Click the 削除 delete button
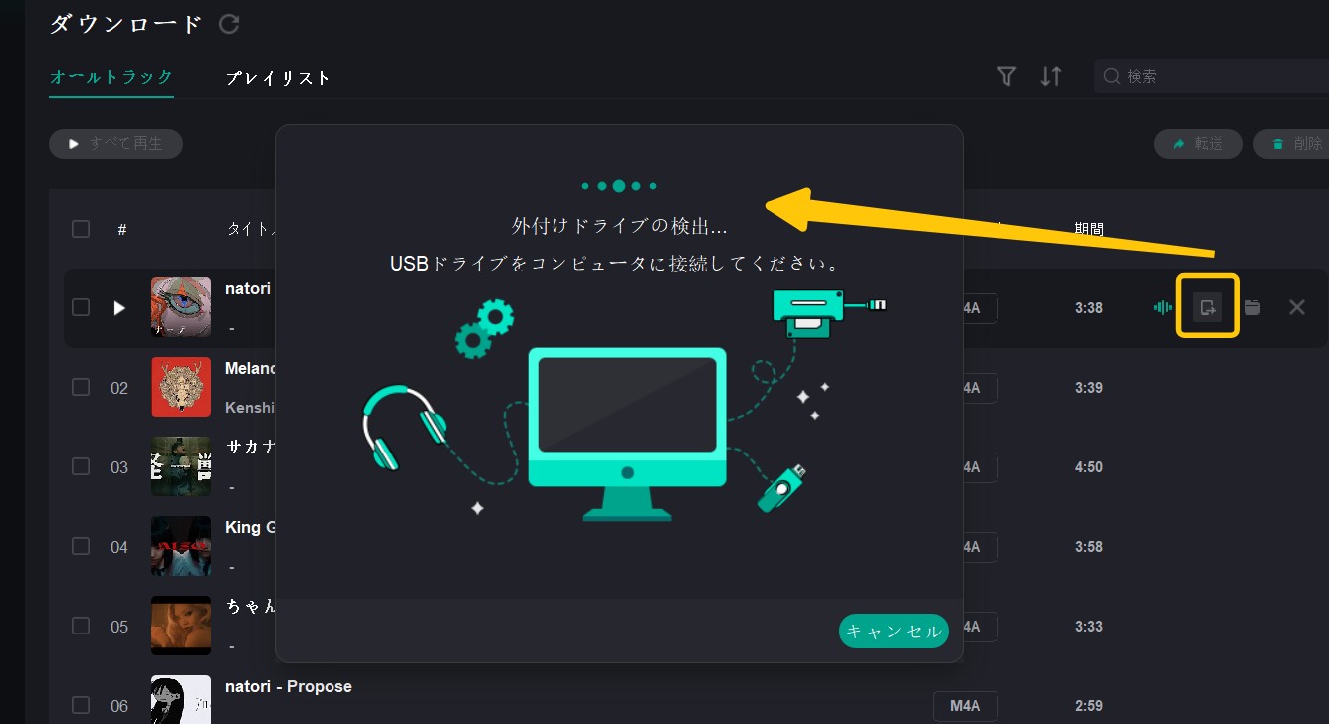The image size is (1329, 724). click(1291, 144)
